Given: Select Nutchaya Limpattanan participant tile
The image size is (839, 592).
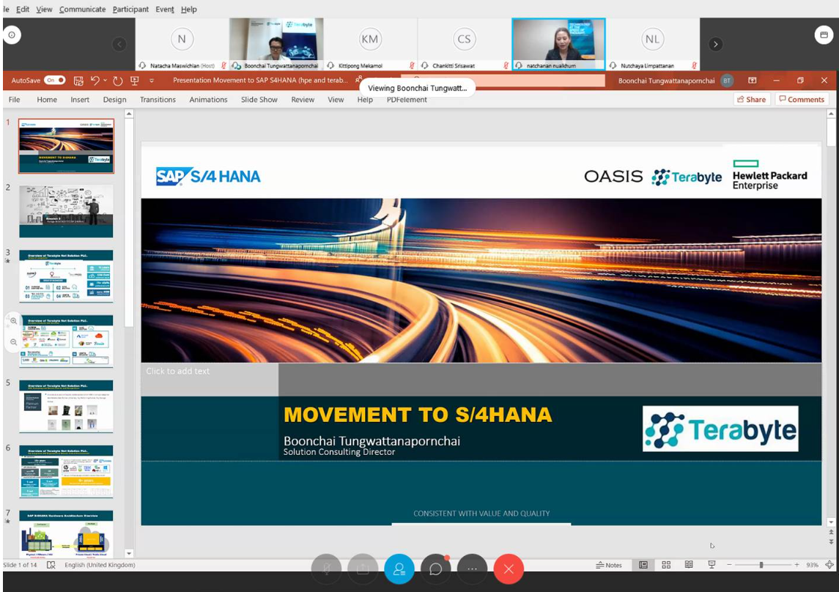Looking at the screenshot, I should (653, 44).
